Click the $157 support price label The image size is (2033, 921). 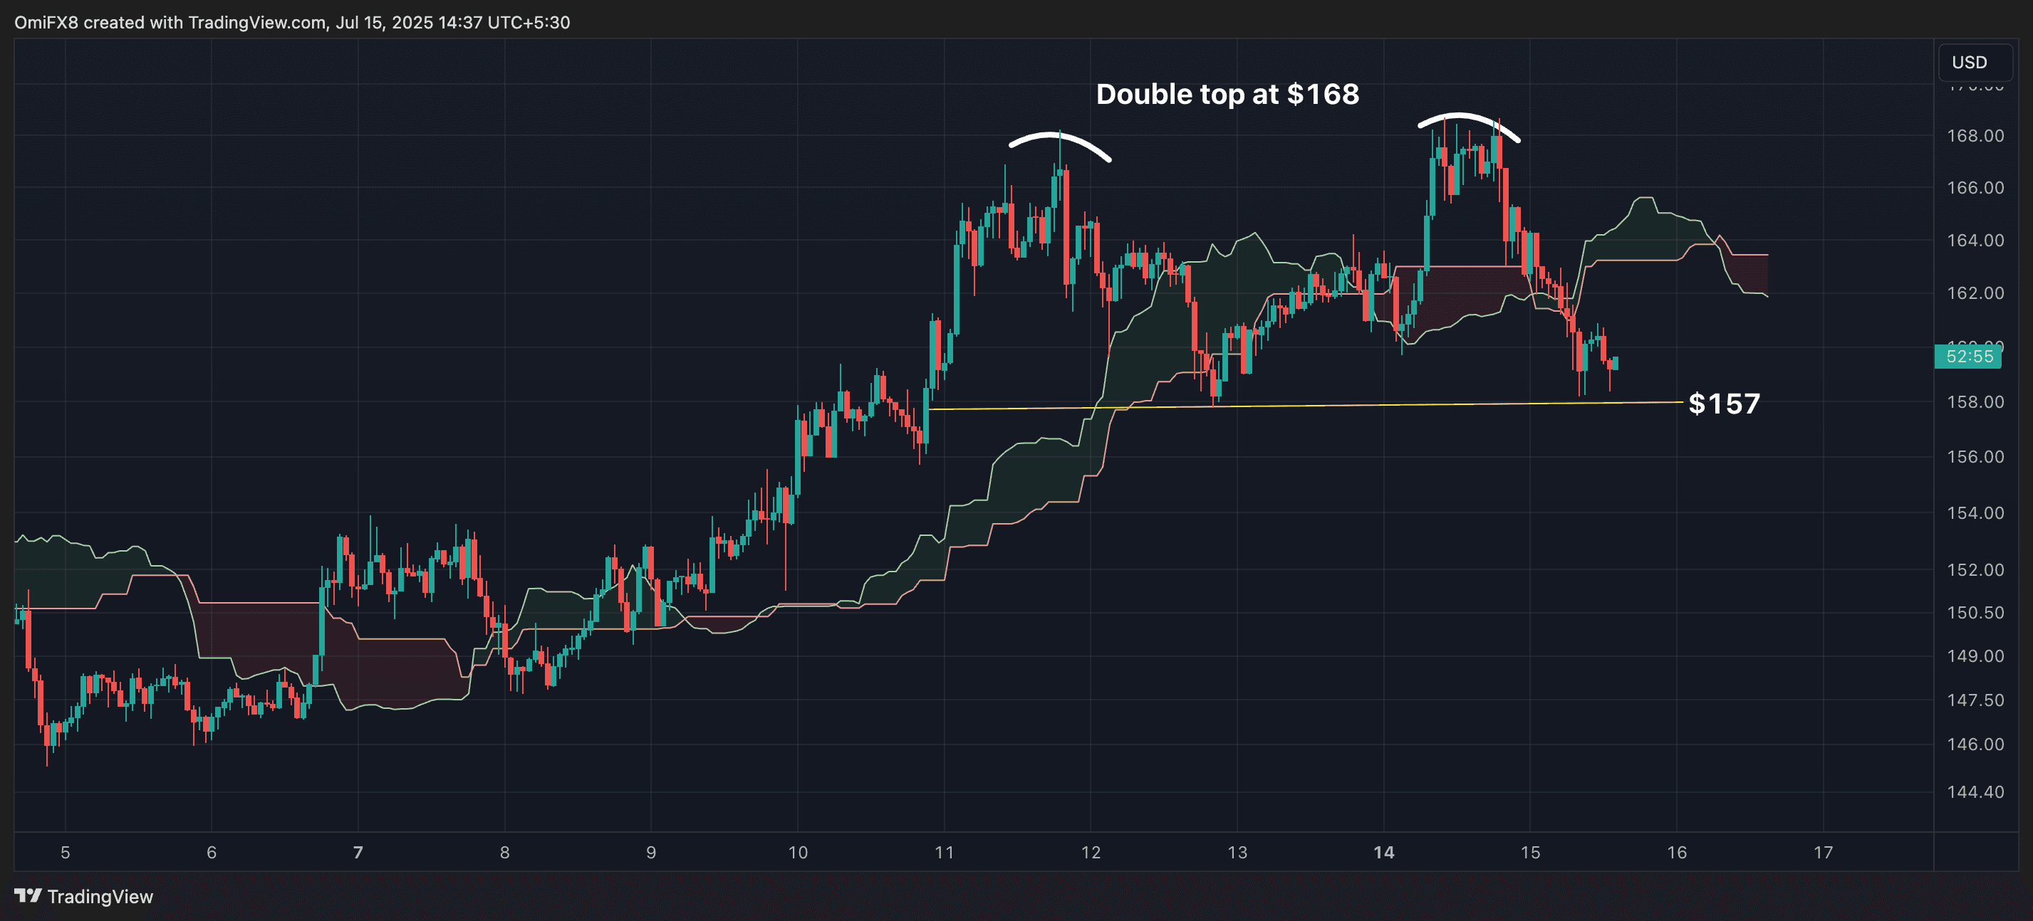pos(1724,404)
